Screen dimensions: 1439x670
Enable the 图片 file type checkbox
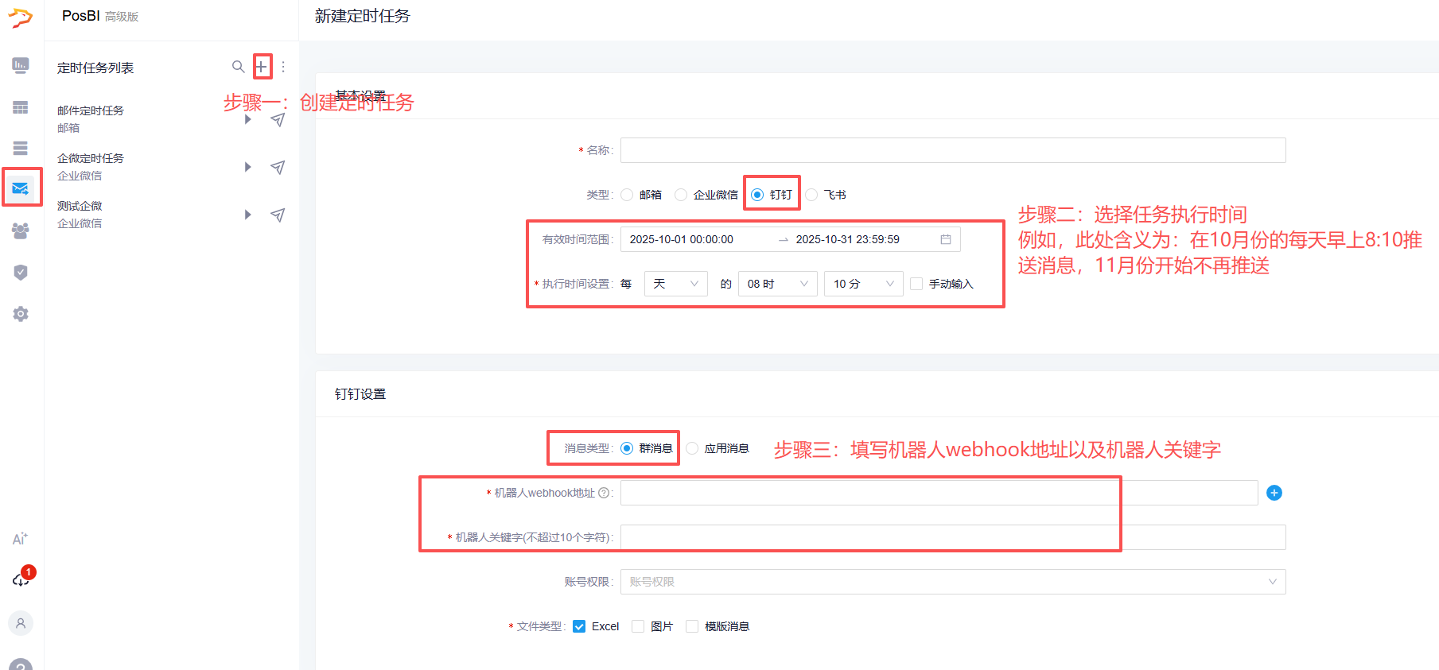(638, 626)
